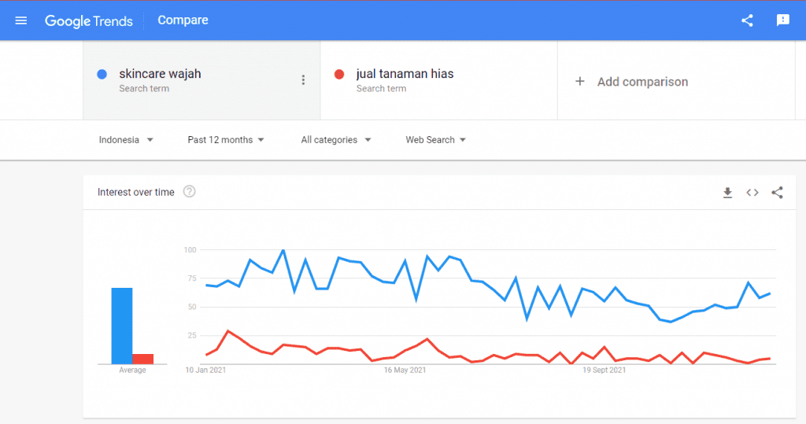The height and width of the screenshot is (424, 806).
Task: Click the share icon in header
Action: tap(747, 20)
